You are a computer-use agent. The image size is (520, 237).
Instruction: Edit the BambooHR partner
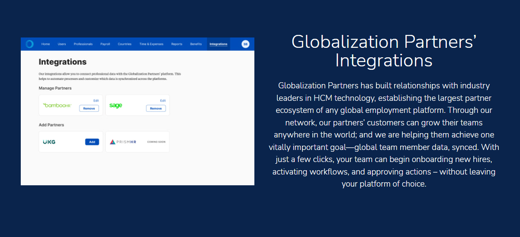click(x=96, y=101)
